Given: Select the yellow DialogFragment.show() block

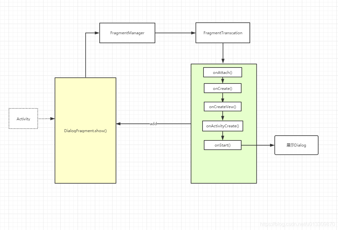Looking at the screenshot, I should tap(85, 131).
